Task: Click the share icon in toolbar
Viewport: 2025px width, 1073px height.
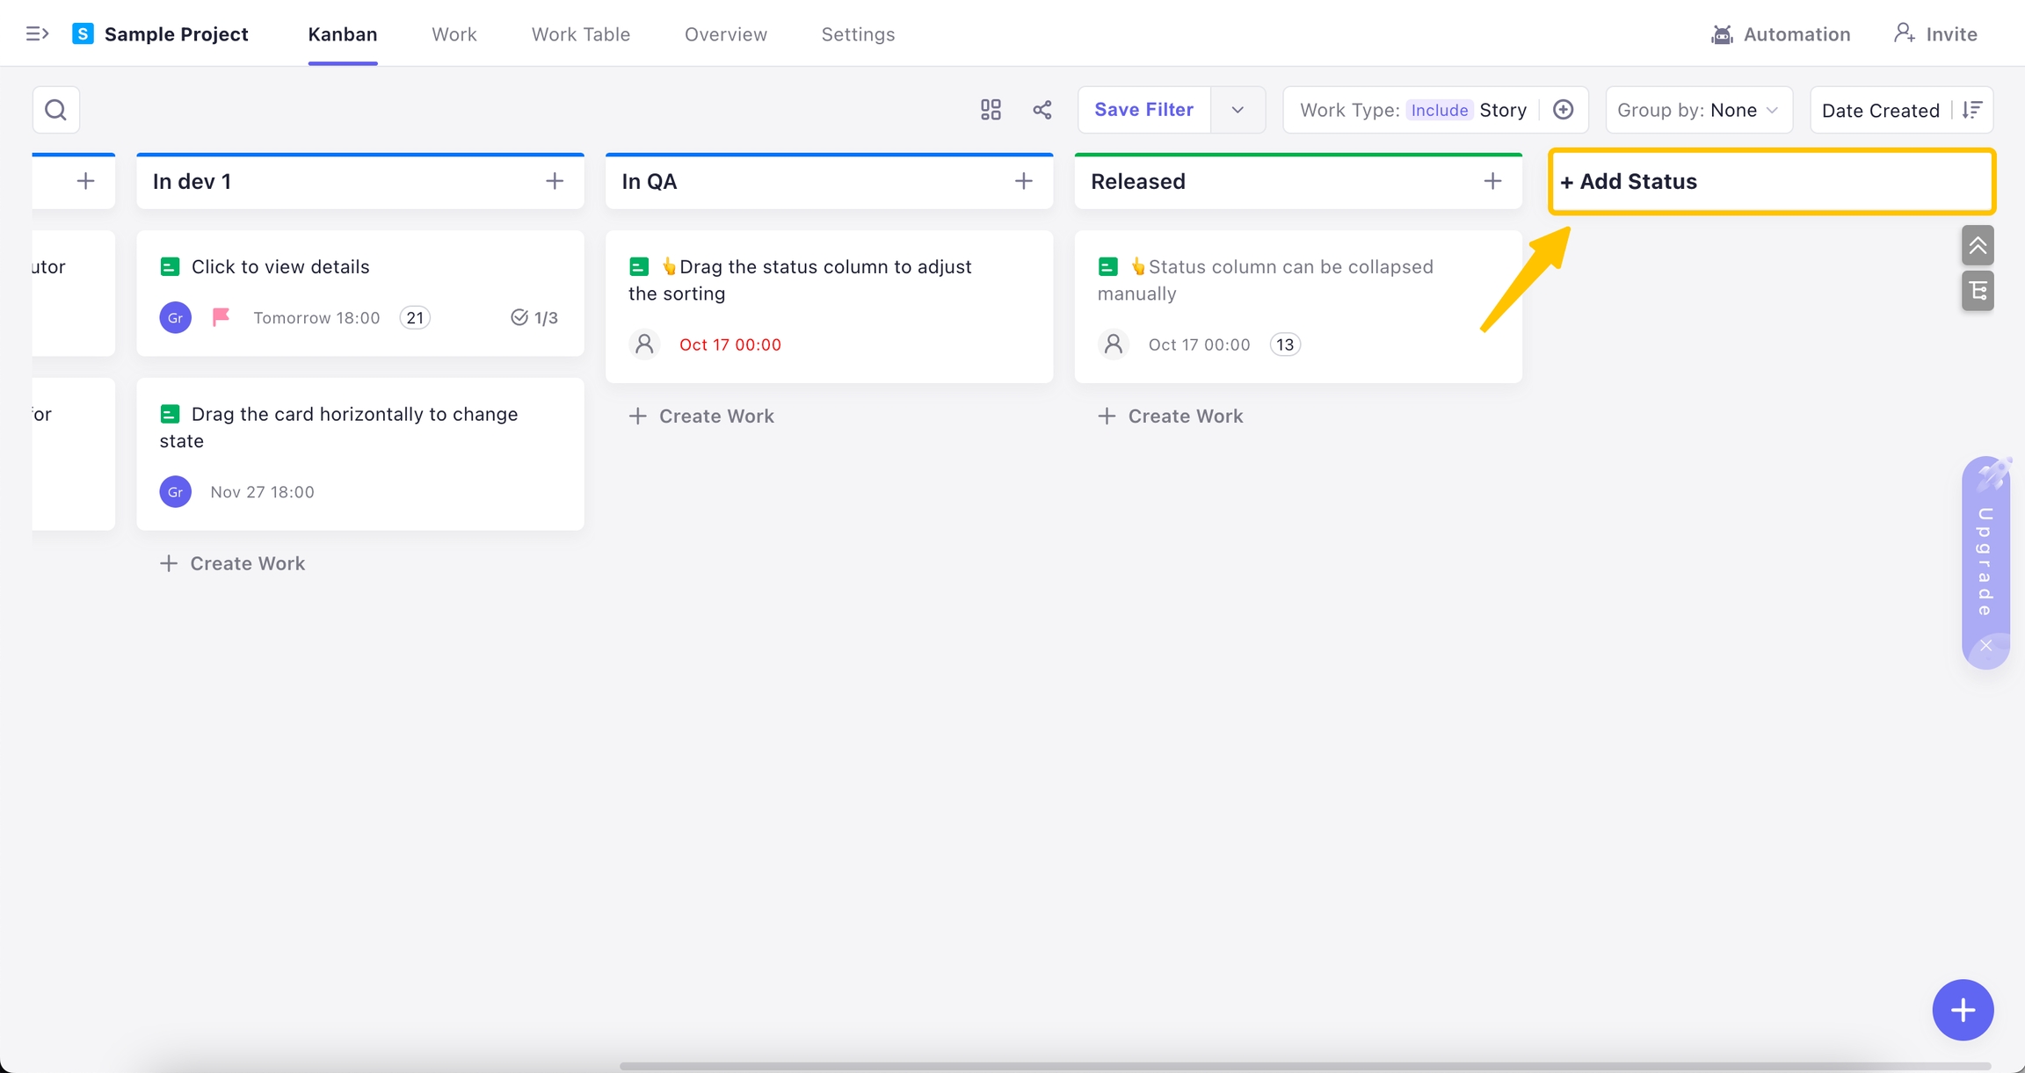Action: (x=1042, y=110)
